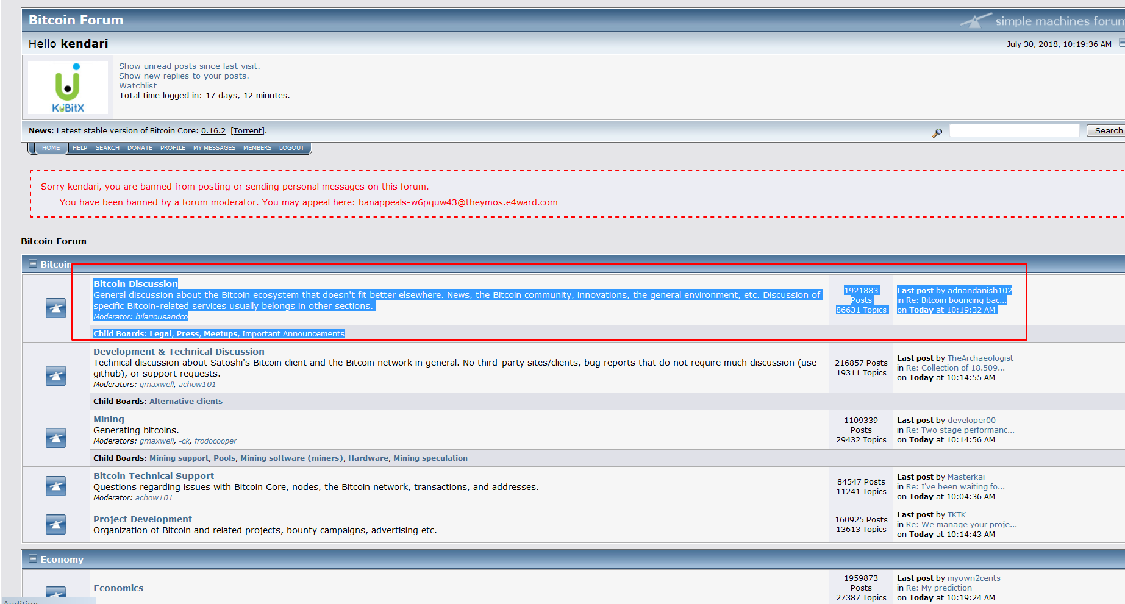This screenshot has height=604, width=1125.
Task: Focus the forum search input field
Action: click(x=1015, y=130)
